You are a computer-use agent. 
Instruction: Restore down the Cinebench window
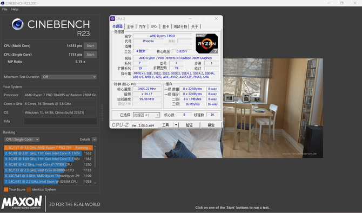point(342,3)
